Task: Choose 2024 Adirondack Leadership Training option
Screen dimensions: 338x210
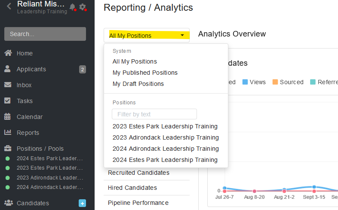Action: click(166, 149)
